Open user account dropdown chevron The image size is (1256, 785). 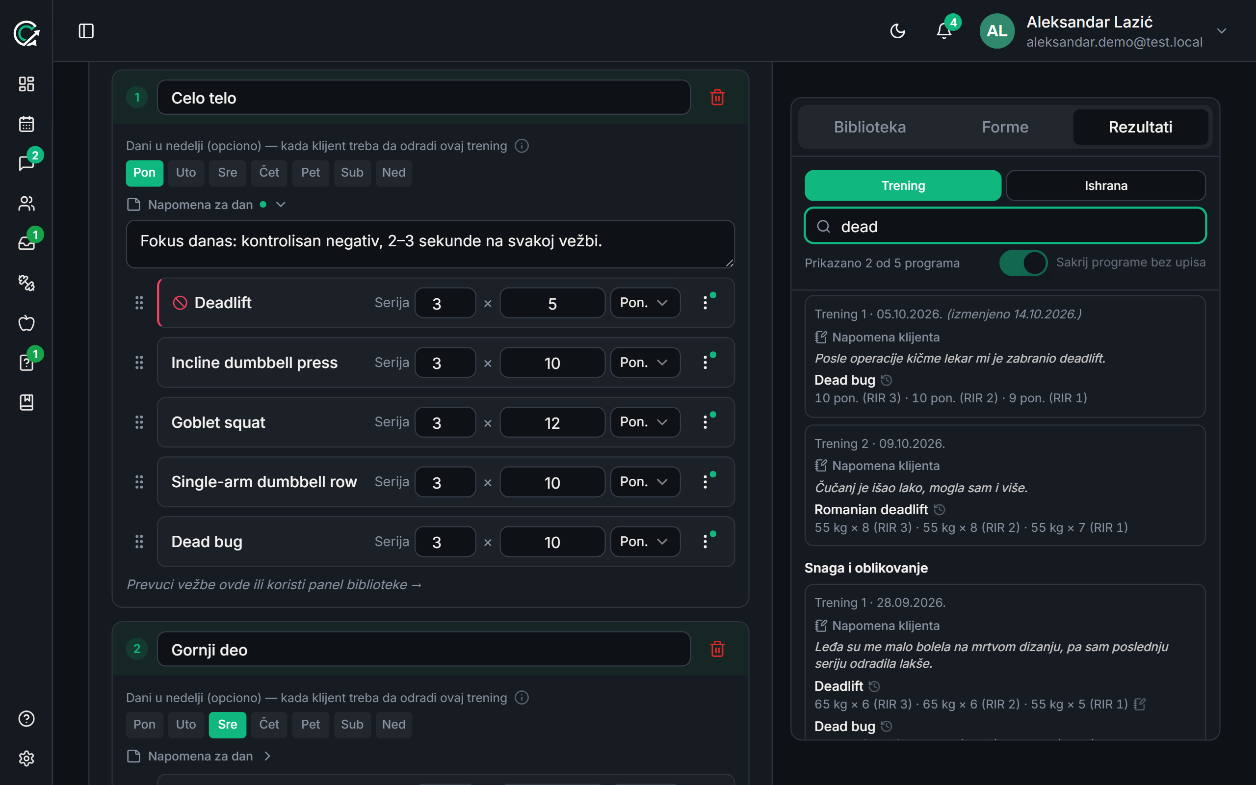[x=1222, y=31]
